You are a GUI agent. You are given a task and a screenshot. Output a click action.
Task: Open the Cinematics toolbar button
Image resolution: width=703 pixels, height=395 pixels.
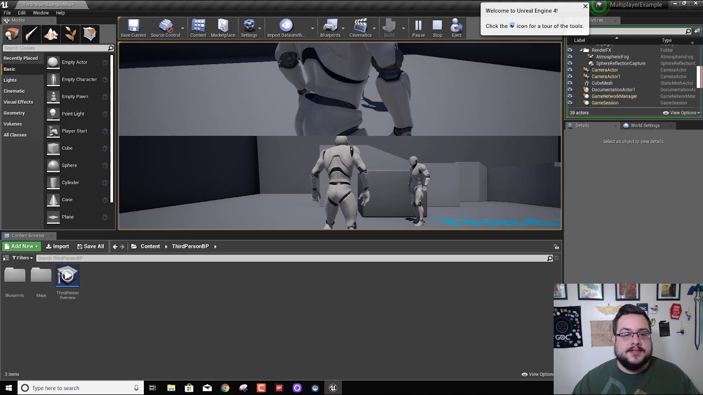(360, 29)
